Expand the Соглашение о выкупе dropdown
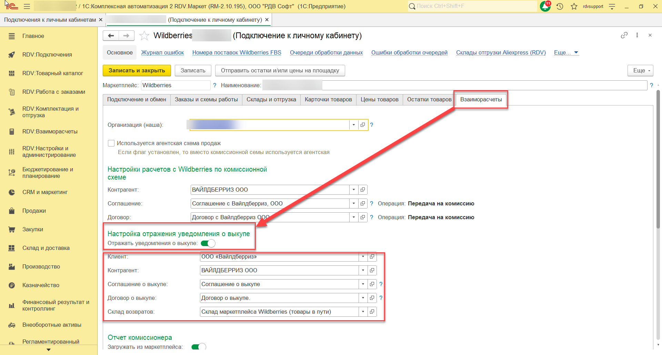The width and height of the screenshot is (662, 355). click(x=363, y=284)
